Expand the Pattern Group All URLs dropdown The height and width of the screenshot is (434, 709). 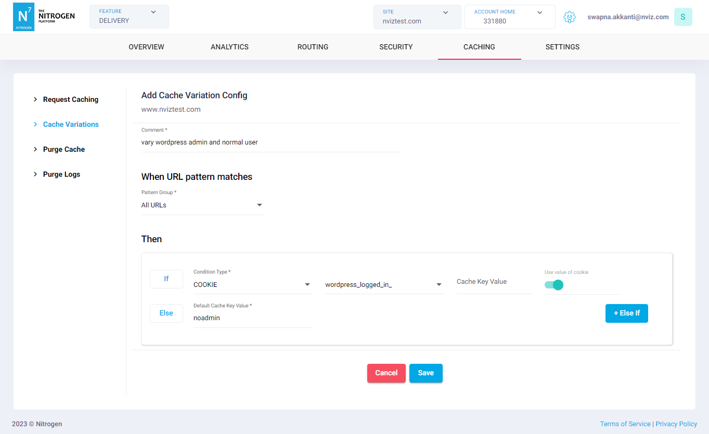click(x=202, y=205)
